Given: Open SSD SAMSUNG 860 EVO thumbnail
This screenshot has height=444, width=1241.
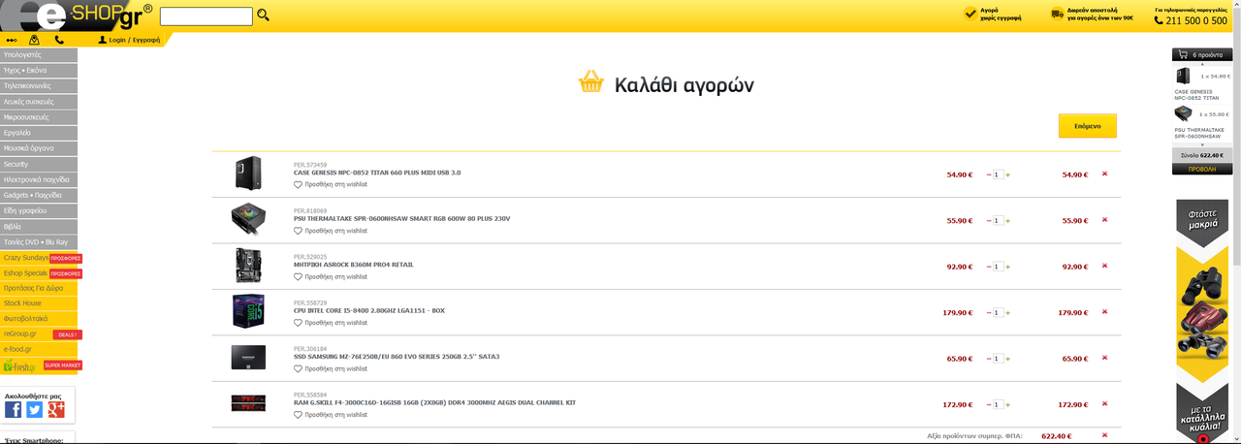Looking at the screenshot, I should pyautogui.click(x=248, y=358).
